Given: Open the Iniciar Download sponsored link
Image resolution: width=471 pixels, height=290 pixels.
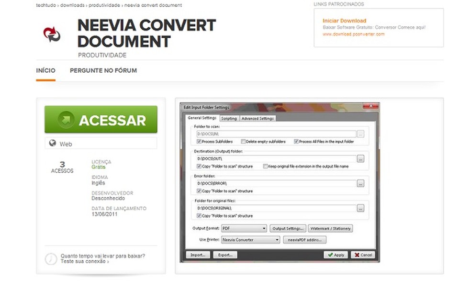Looking at the screenshot, I should (344, 21).
